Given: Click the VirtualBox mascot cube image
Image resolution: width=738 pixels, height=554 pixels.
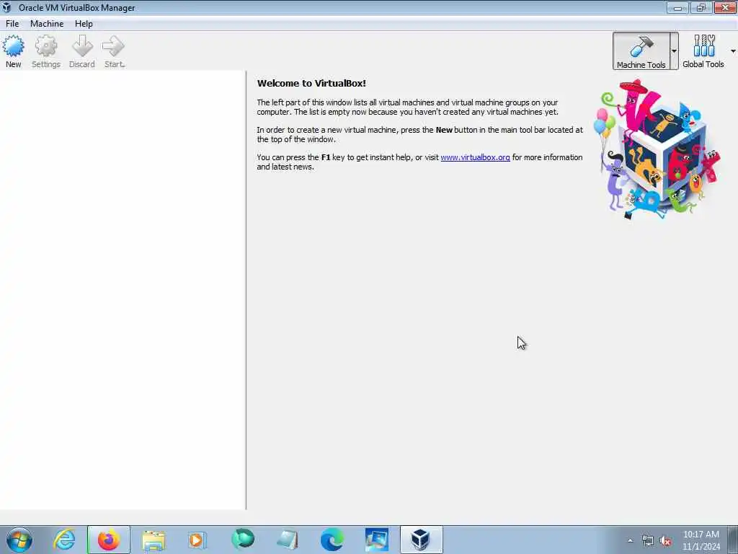Looking at the screenshot, I should click(x=657, y=149).
